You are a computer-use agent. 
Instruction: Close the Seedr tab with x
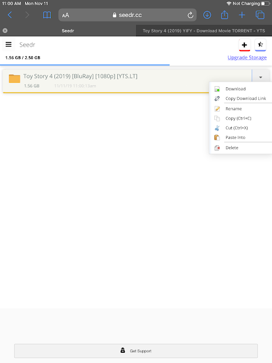[x=5, y=31]
